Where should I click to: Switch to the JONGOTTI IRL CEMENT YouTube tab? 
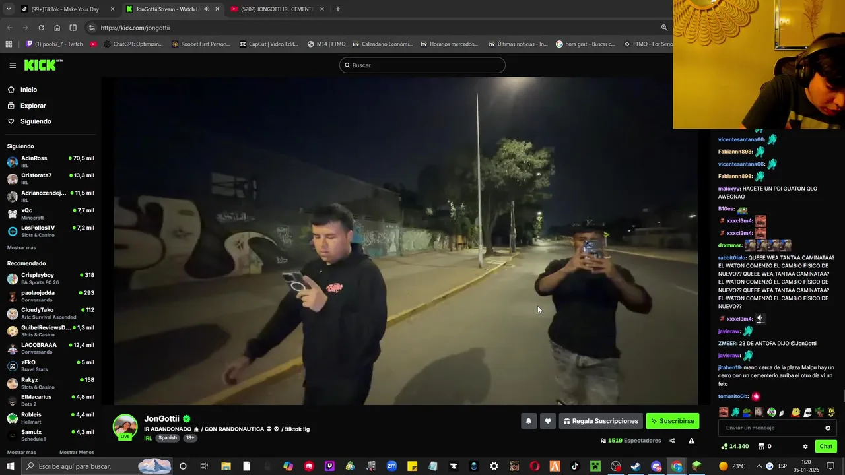click(277, 9)
